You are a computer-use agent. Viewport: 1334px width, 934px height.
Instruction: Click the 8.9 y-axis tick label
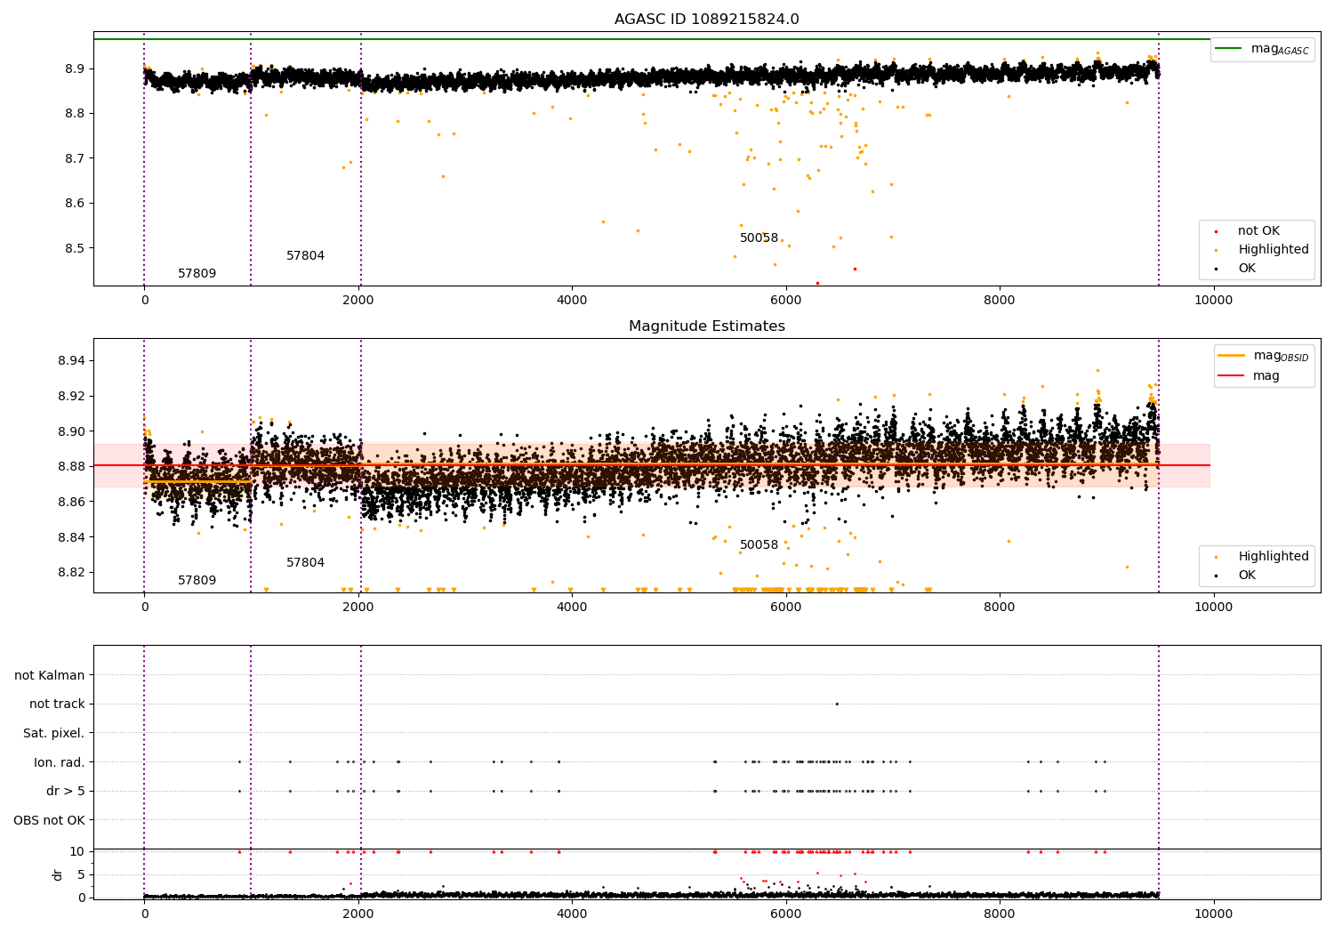76,69
